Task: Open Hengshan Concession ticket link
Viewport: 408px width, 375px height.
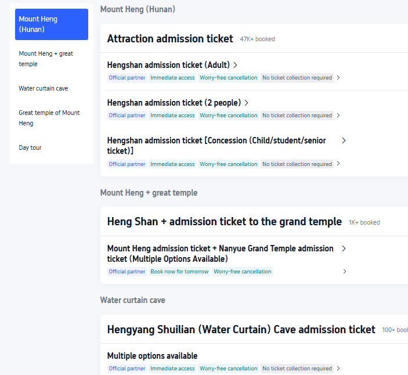Action: point(216,146)
